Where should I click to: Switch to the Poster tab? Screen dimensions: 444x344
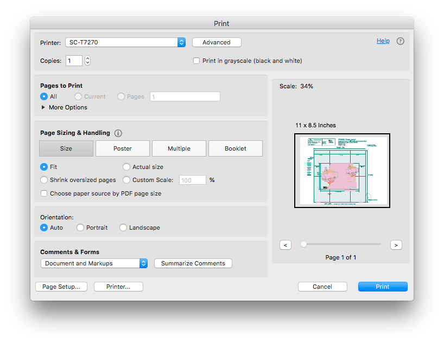(x=123, y=148)
